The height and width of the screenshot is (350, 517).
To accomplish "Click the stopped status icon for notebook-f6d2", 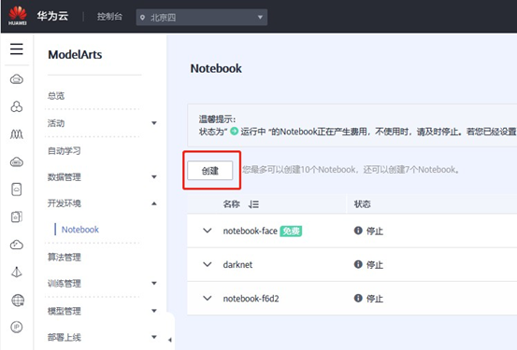I will point(358,298).
